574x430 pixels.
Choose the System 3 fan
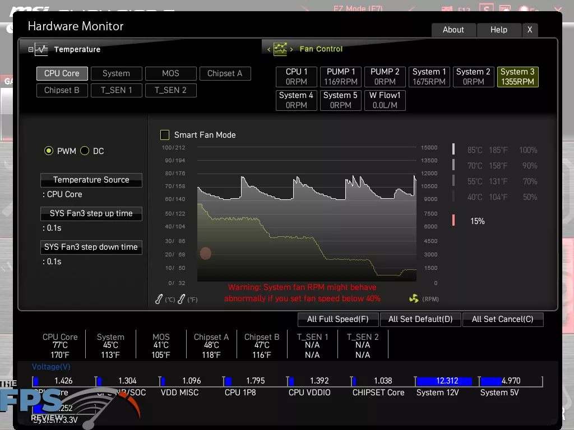click(517, 77)
